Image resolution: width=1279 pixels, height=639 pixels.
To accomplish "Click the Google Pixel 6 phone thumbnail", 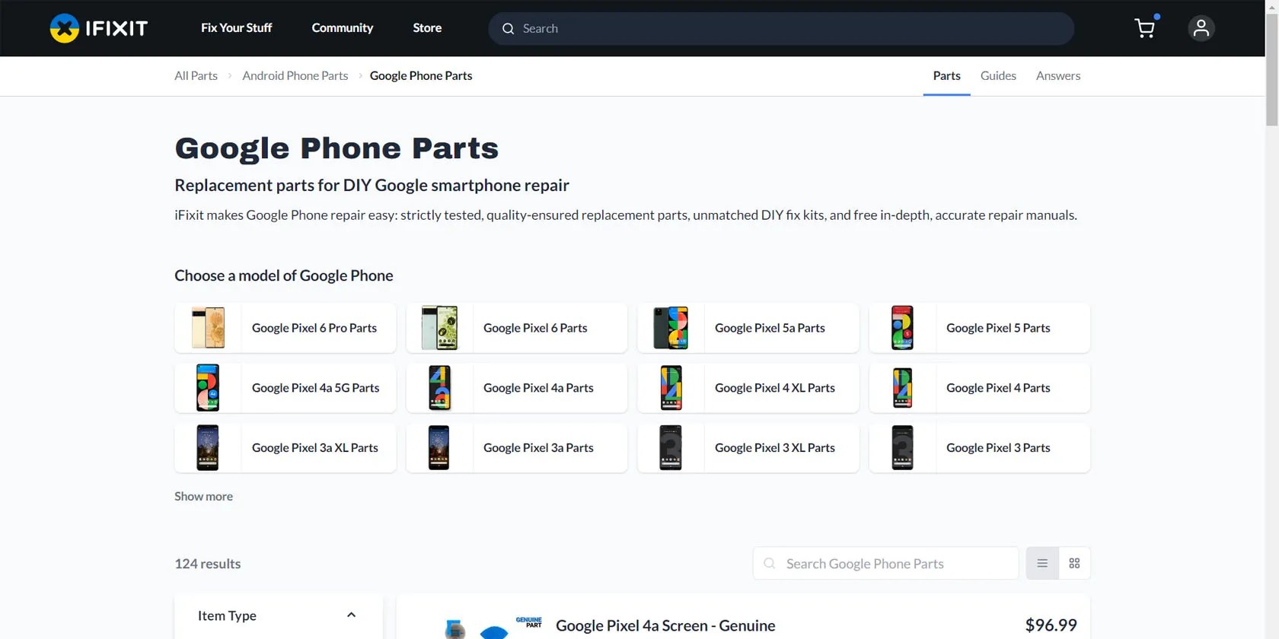I will (x=439, y=328).
